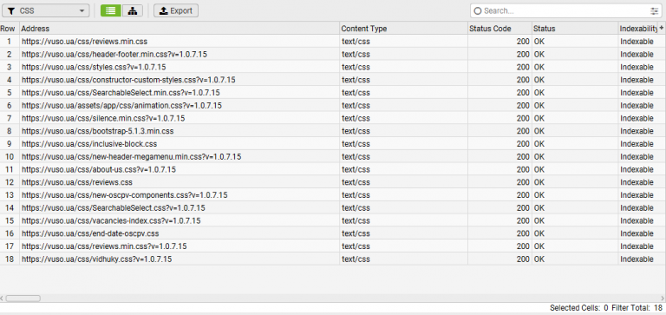666x315 pixels.
Task: Sort by Indexability column header
Action: (x=638, y=29)
